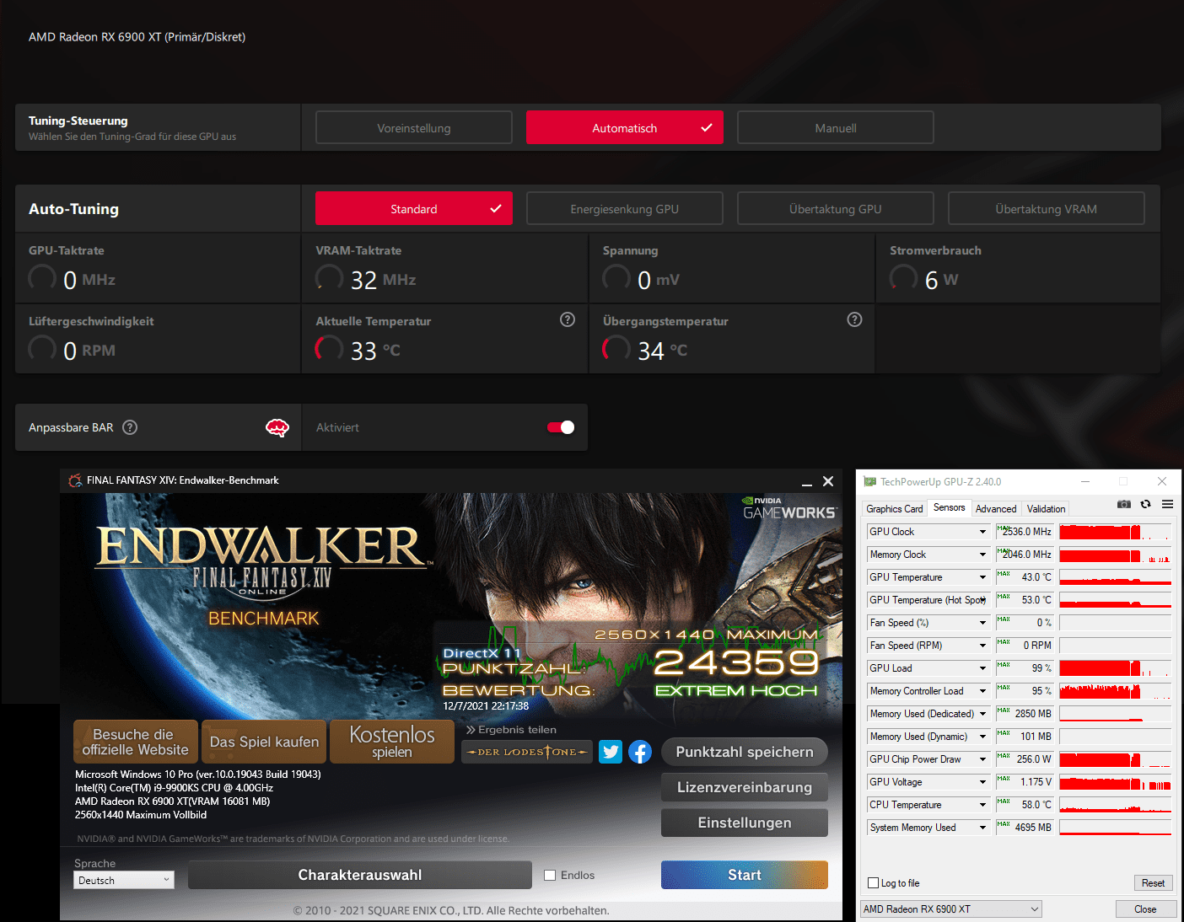
Task: Open System Memory Used dropdown
Action: 982,828
